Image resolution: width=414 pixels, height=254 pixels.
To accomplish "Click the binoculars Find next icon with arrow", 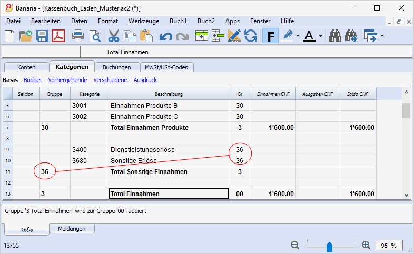I will [351, 36].
